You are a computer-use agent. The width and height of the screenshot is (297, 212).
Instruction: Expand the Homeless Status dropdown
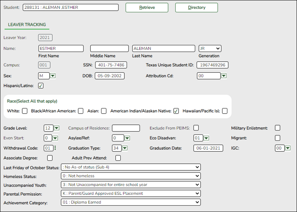pyautogui.click(x=131, y=176)
